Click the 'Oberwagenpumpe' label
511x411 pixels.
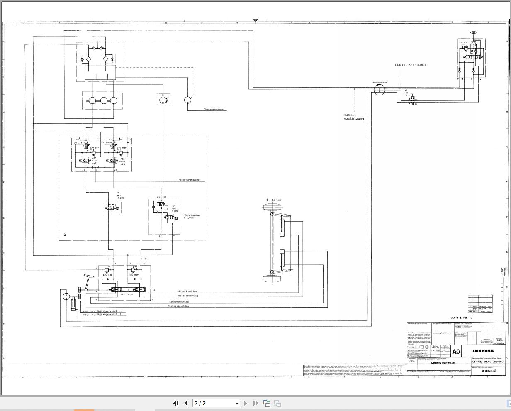214,109
